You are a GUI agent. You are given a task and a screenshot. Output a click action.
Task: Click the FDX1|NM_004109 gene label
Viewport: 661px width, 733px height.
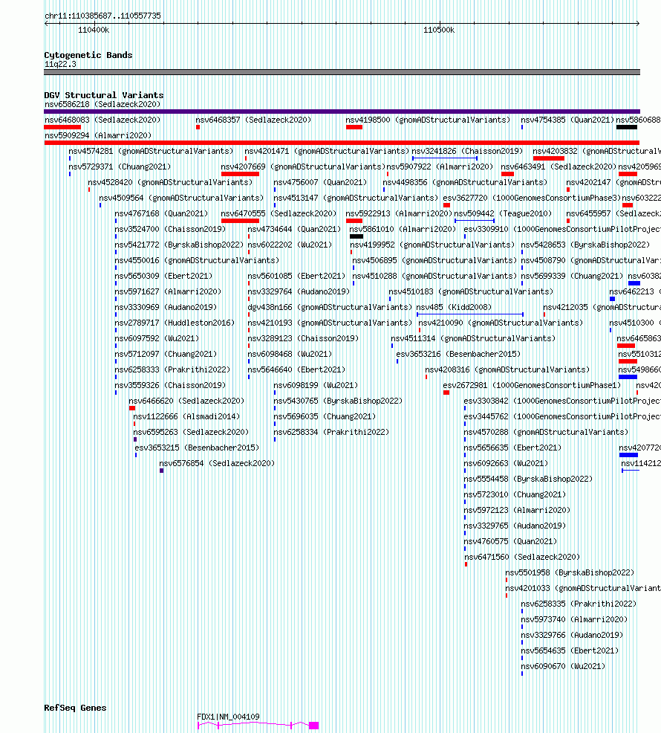click(x=228, y=717)
